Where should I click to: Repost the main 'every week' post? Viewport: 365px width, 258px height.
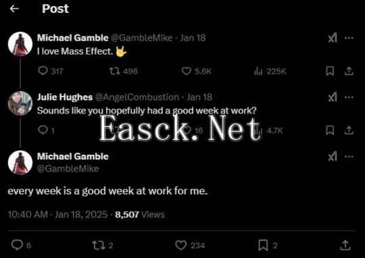coord(97,245)
